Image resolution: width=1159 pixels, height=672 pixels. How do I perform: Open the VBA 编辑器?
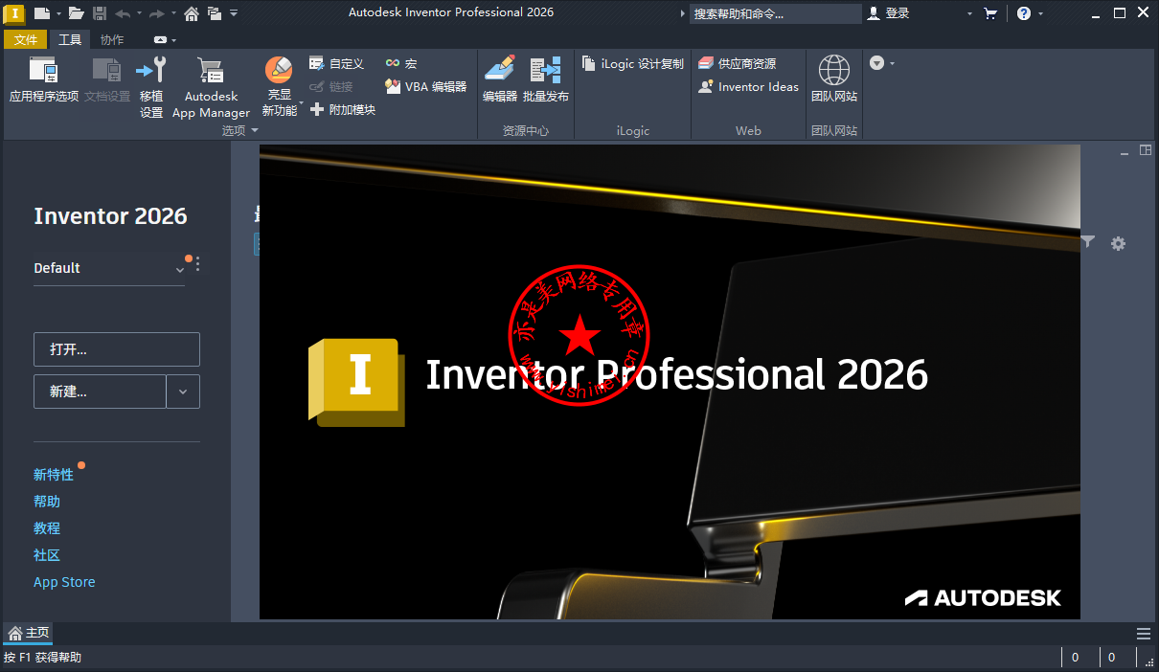pos(425,86)
